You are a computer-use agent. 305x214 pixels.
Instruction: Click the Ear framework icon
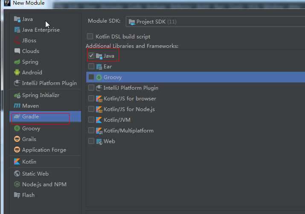99,67
